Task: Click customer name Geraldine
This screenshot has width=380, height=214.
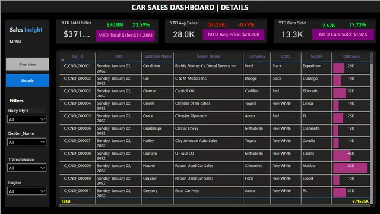Action: click(151, 66)
